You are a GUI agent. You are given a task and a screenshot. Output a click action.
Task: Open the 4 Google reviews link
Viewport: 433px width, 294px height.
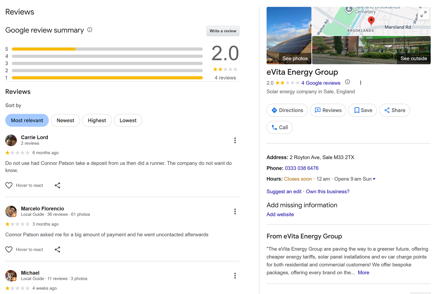[321, 83]
